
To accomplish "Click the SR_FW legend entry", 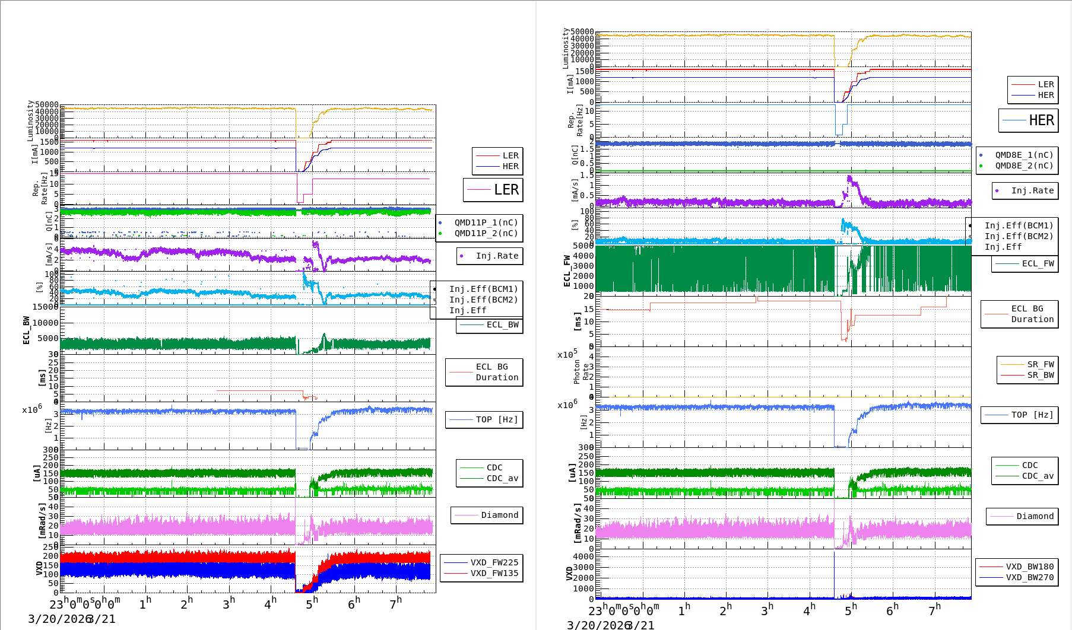I will (1040, 364).
